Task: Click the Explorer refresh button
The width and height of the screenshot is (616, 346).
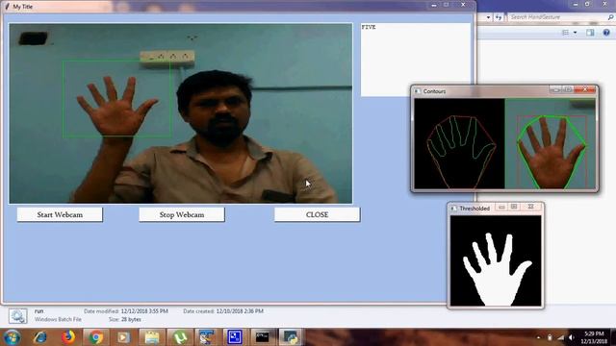Action: coord(499,17)
